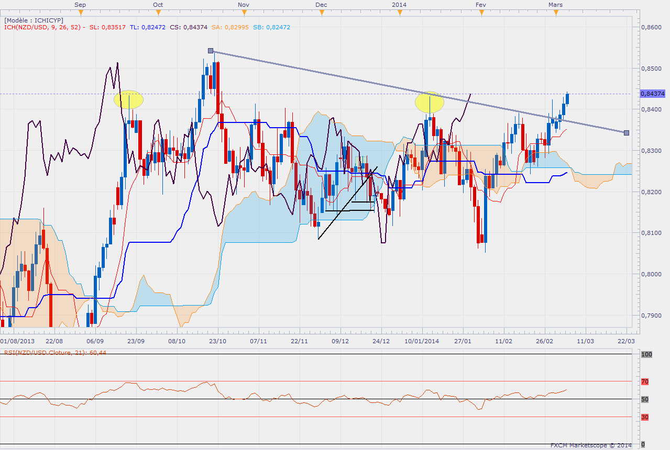Click the orange SA: 0,82995 value
The image size is (670, 450).
point(229,27)
